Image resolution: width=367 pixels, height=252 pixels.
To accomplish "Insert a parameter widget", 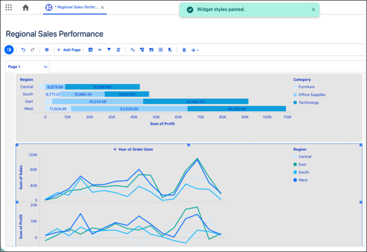I will [x=119, y=50].
